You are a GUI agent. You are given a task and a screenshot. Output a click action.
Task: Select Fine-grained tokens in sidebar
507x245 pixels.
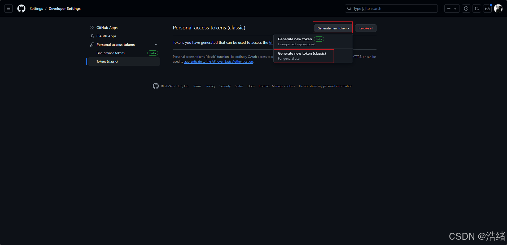tap(111, 53)
